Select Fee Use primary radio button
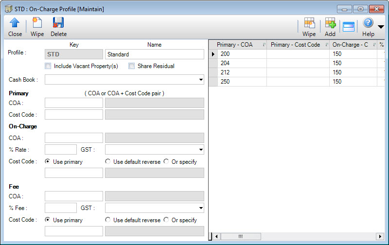389x245 pixels. (47, 220)
